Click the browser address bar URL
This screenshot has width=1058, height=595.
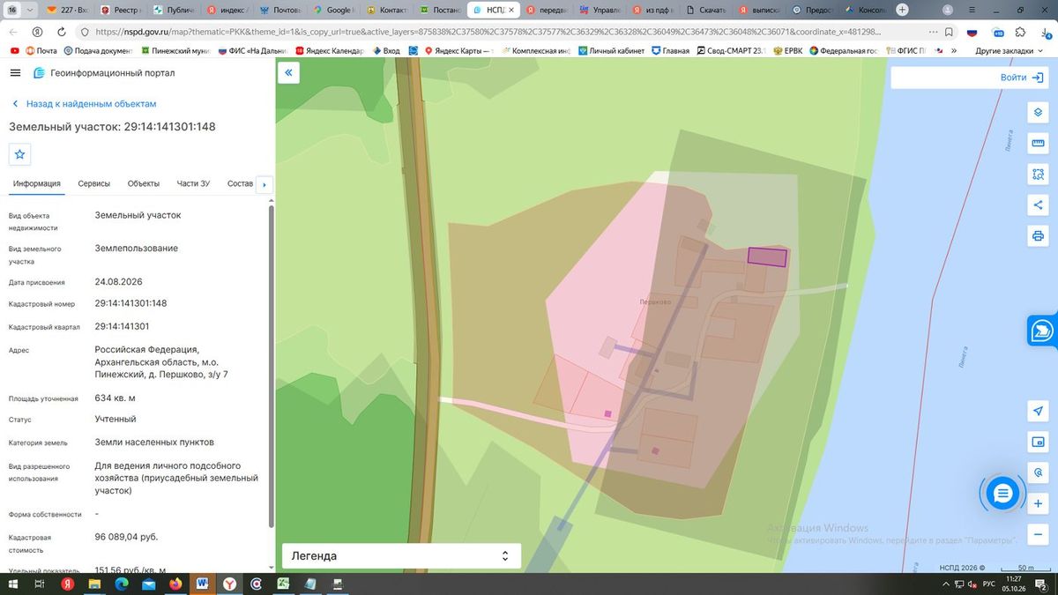tap(488, 32)
